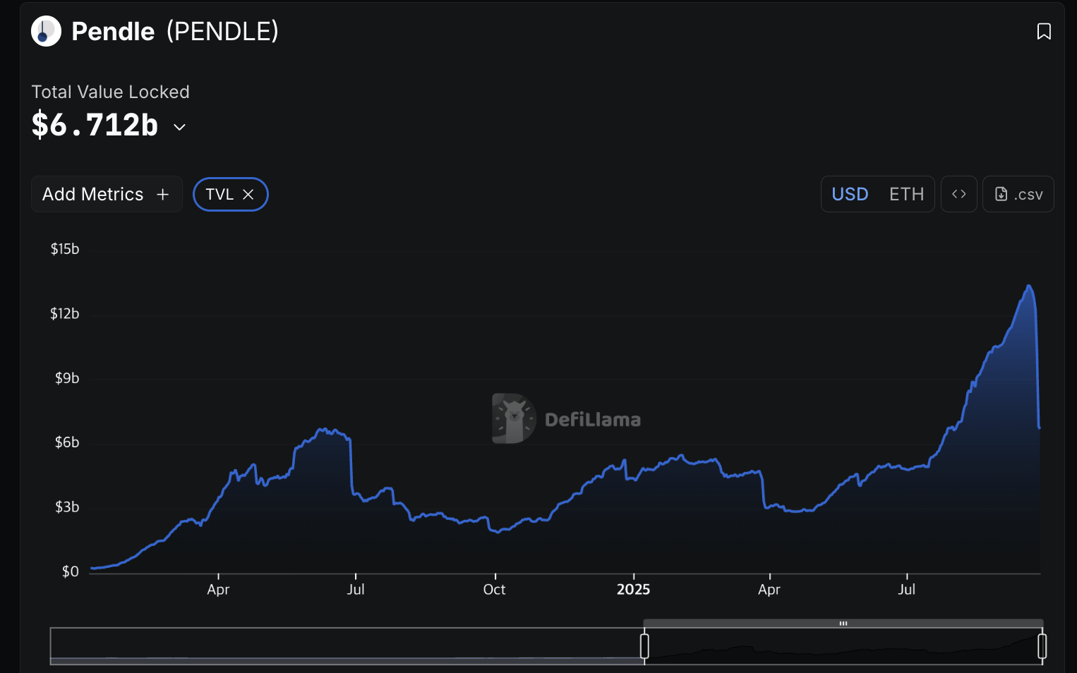Open the Add Metrics menu
Screen dimensions: 1077x673
(x=107, y=194)
